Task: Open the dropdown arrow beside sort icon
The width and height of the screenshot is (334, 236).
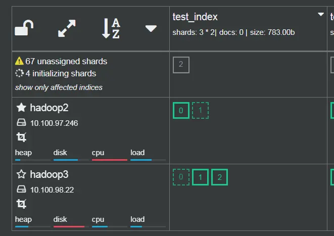Action: coord(151,28)
